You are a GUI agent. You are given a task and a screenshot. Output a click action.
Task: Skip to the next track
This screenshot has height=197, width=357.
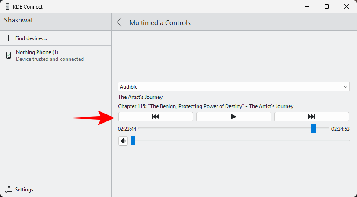312,117
